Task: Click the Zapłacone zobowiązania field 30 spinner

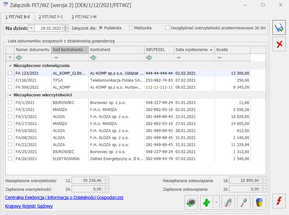Action: coord(263,189)
